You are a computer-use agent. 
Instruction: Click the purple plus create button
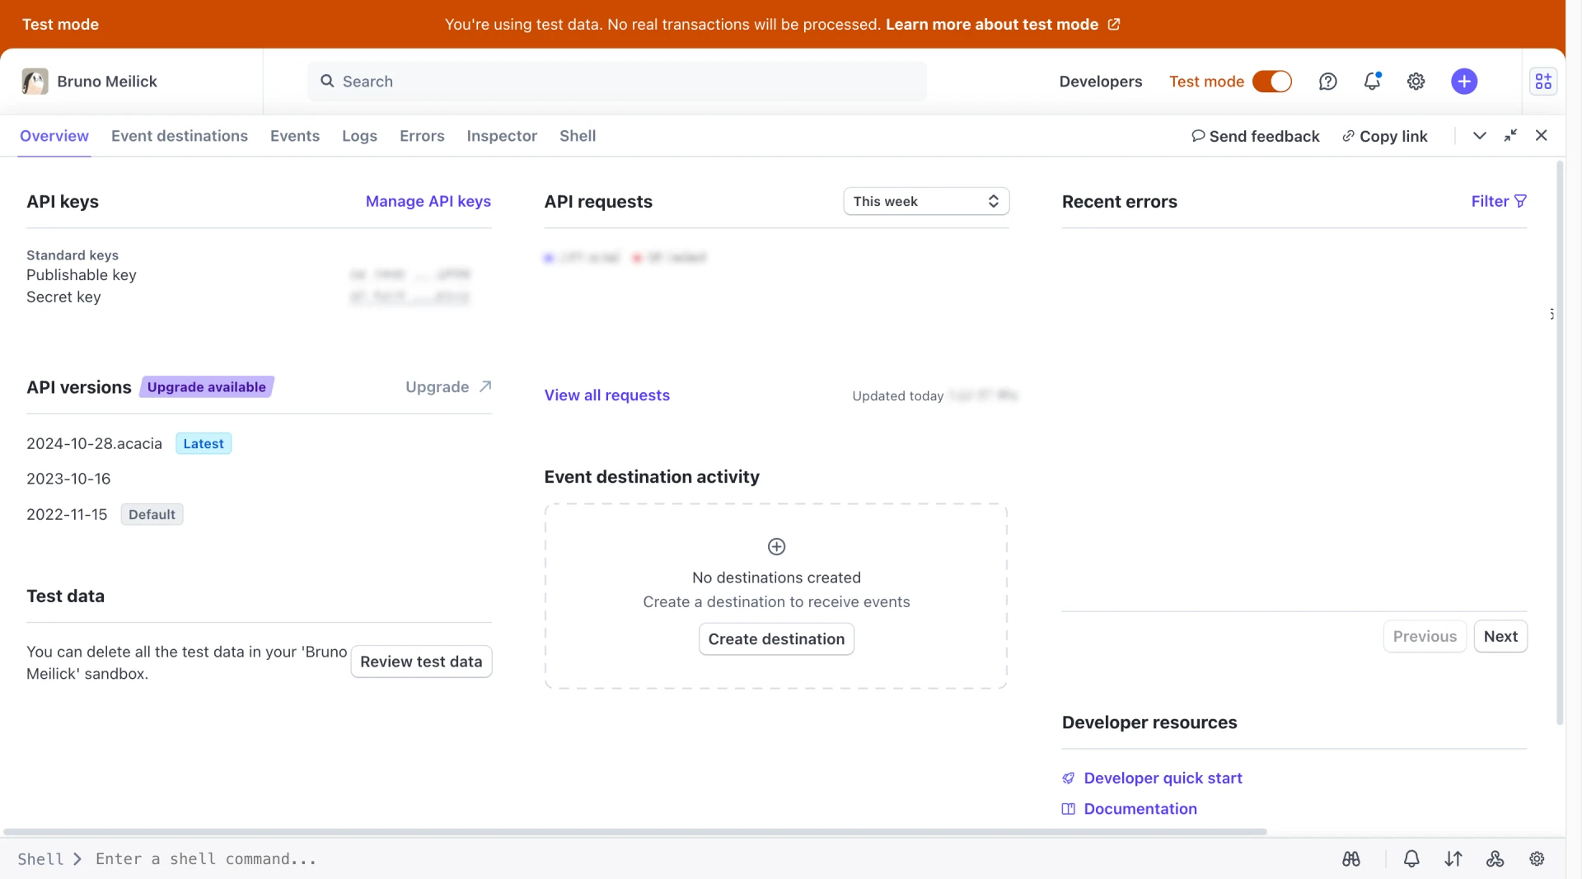(x=1463, y=82)
